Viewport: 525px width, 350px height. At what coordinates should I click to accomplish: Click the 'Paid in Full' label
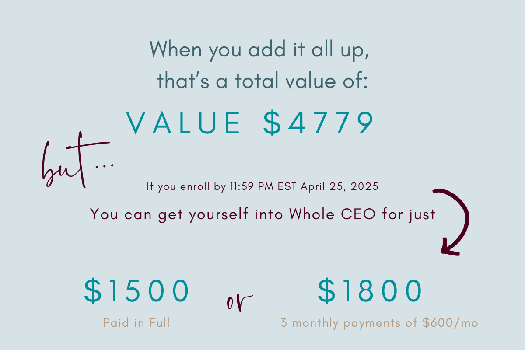coord(136,323)
